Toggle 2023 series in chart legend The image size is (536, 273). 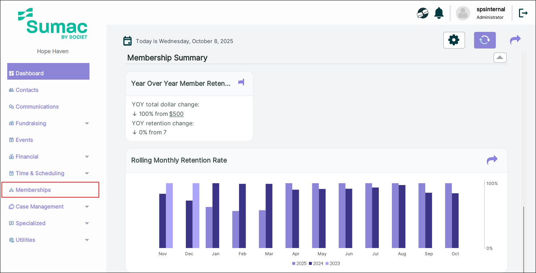click(x=332, y=264)
